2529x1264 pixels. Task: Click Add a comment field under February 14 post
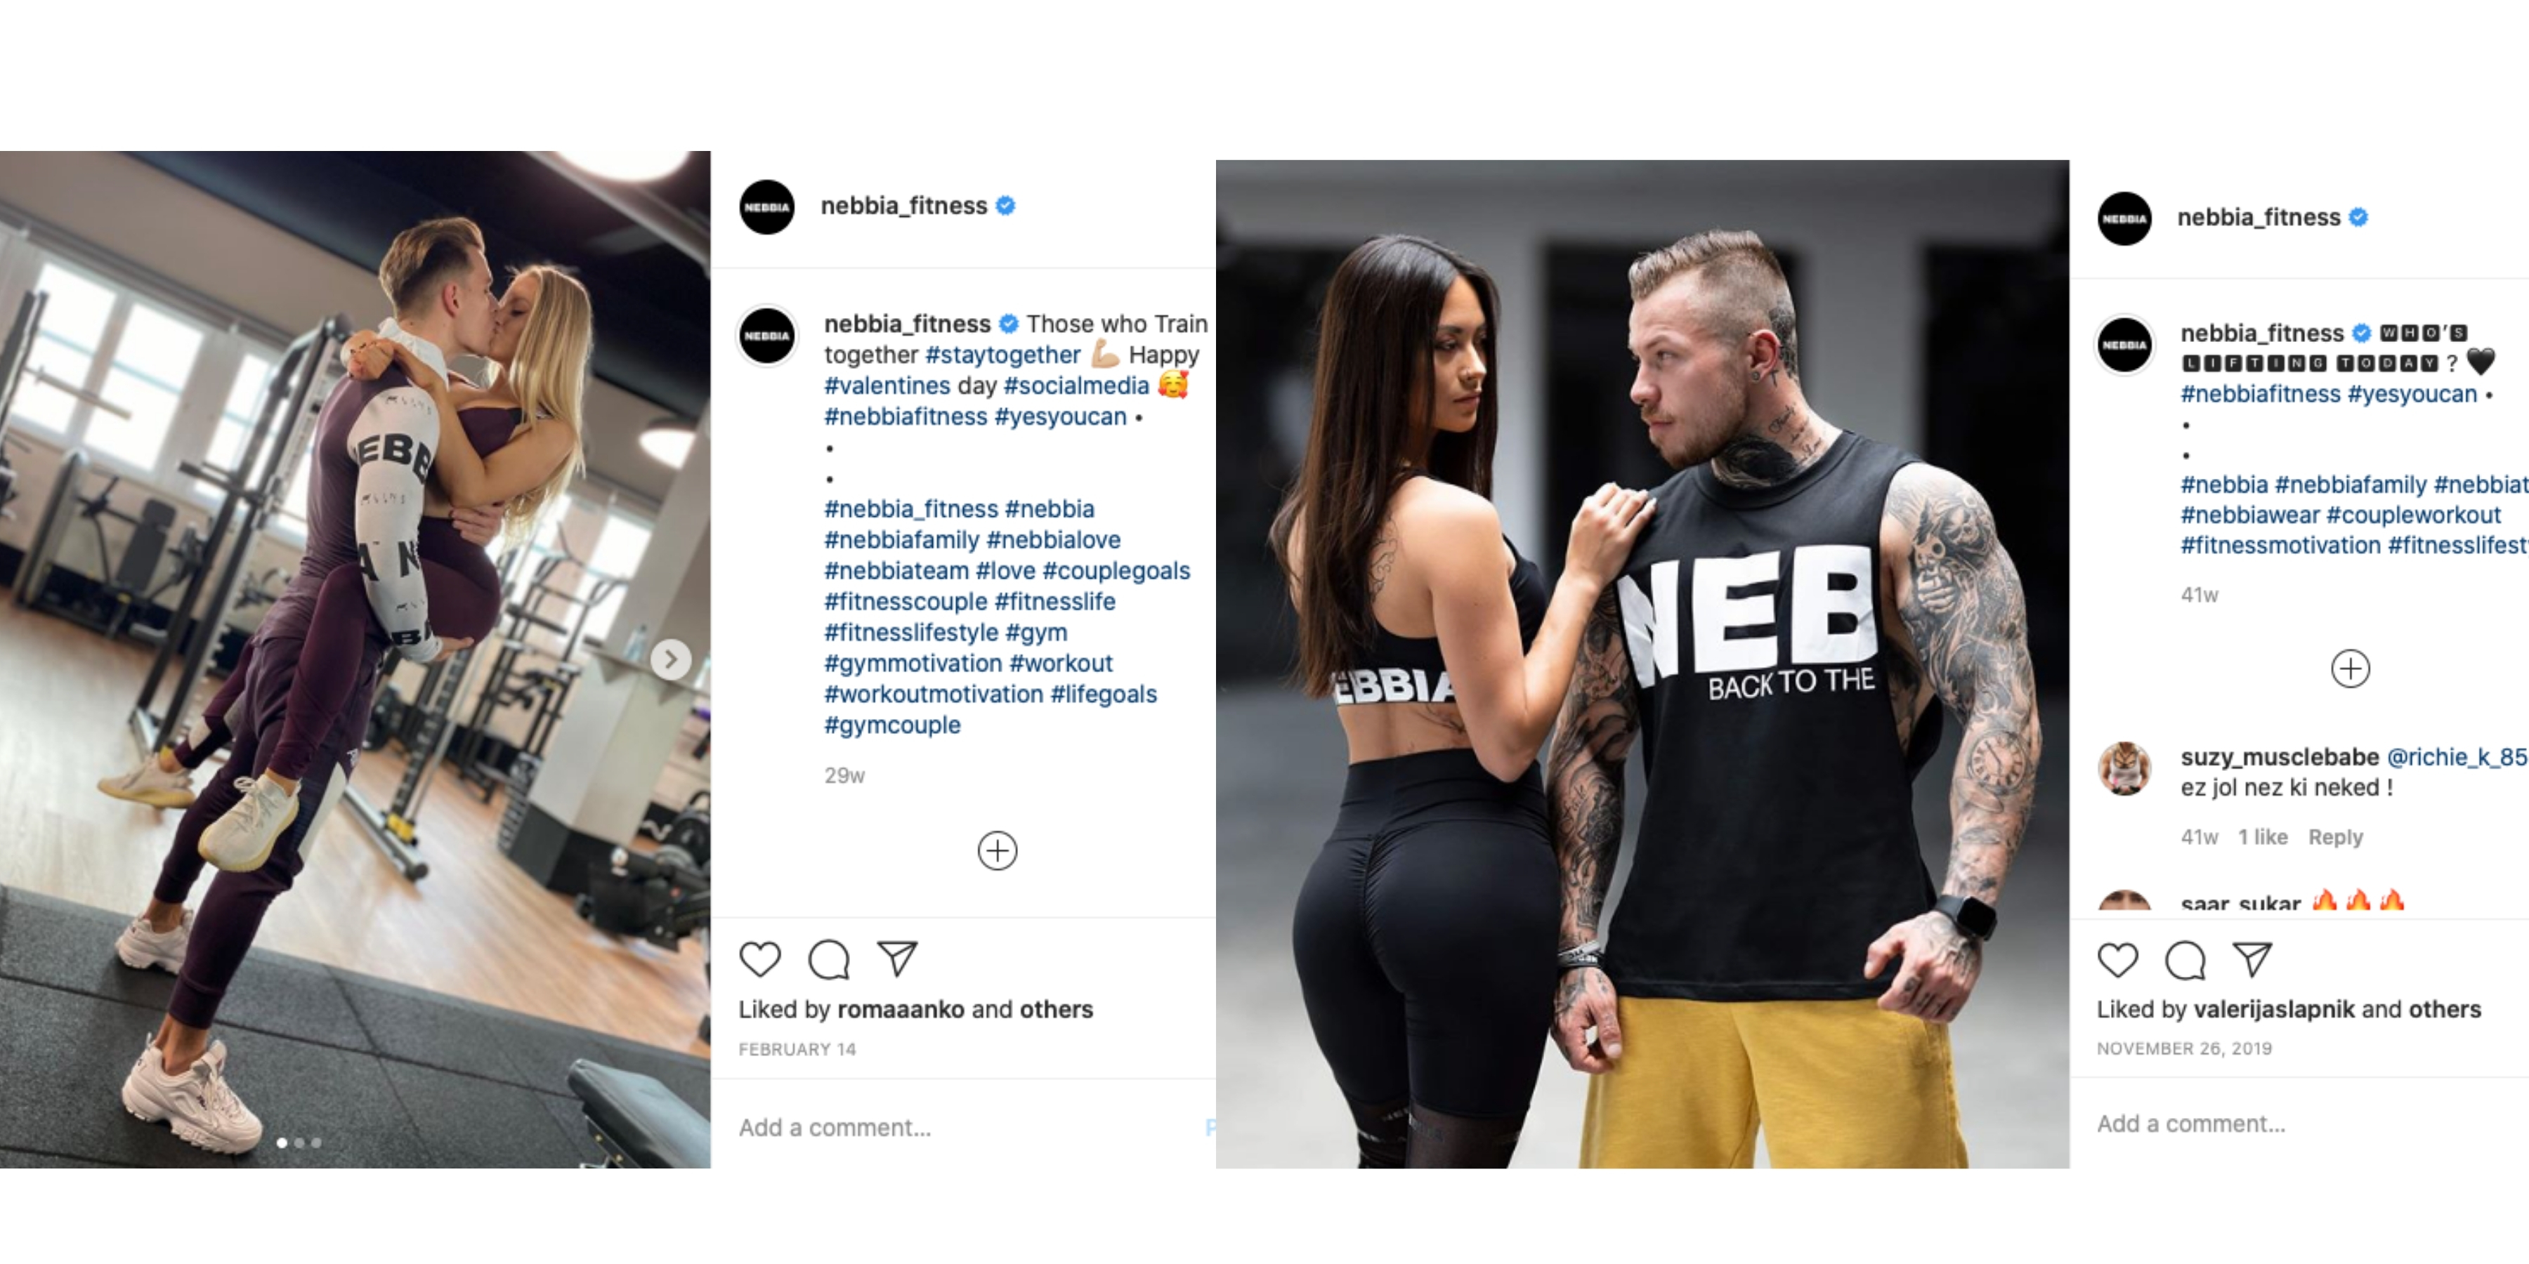click(x=962, y=1128)
